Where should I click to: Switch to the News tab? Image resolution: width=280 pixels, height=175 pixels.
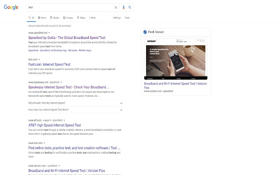coord(42,17)
